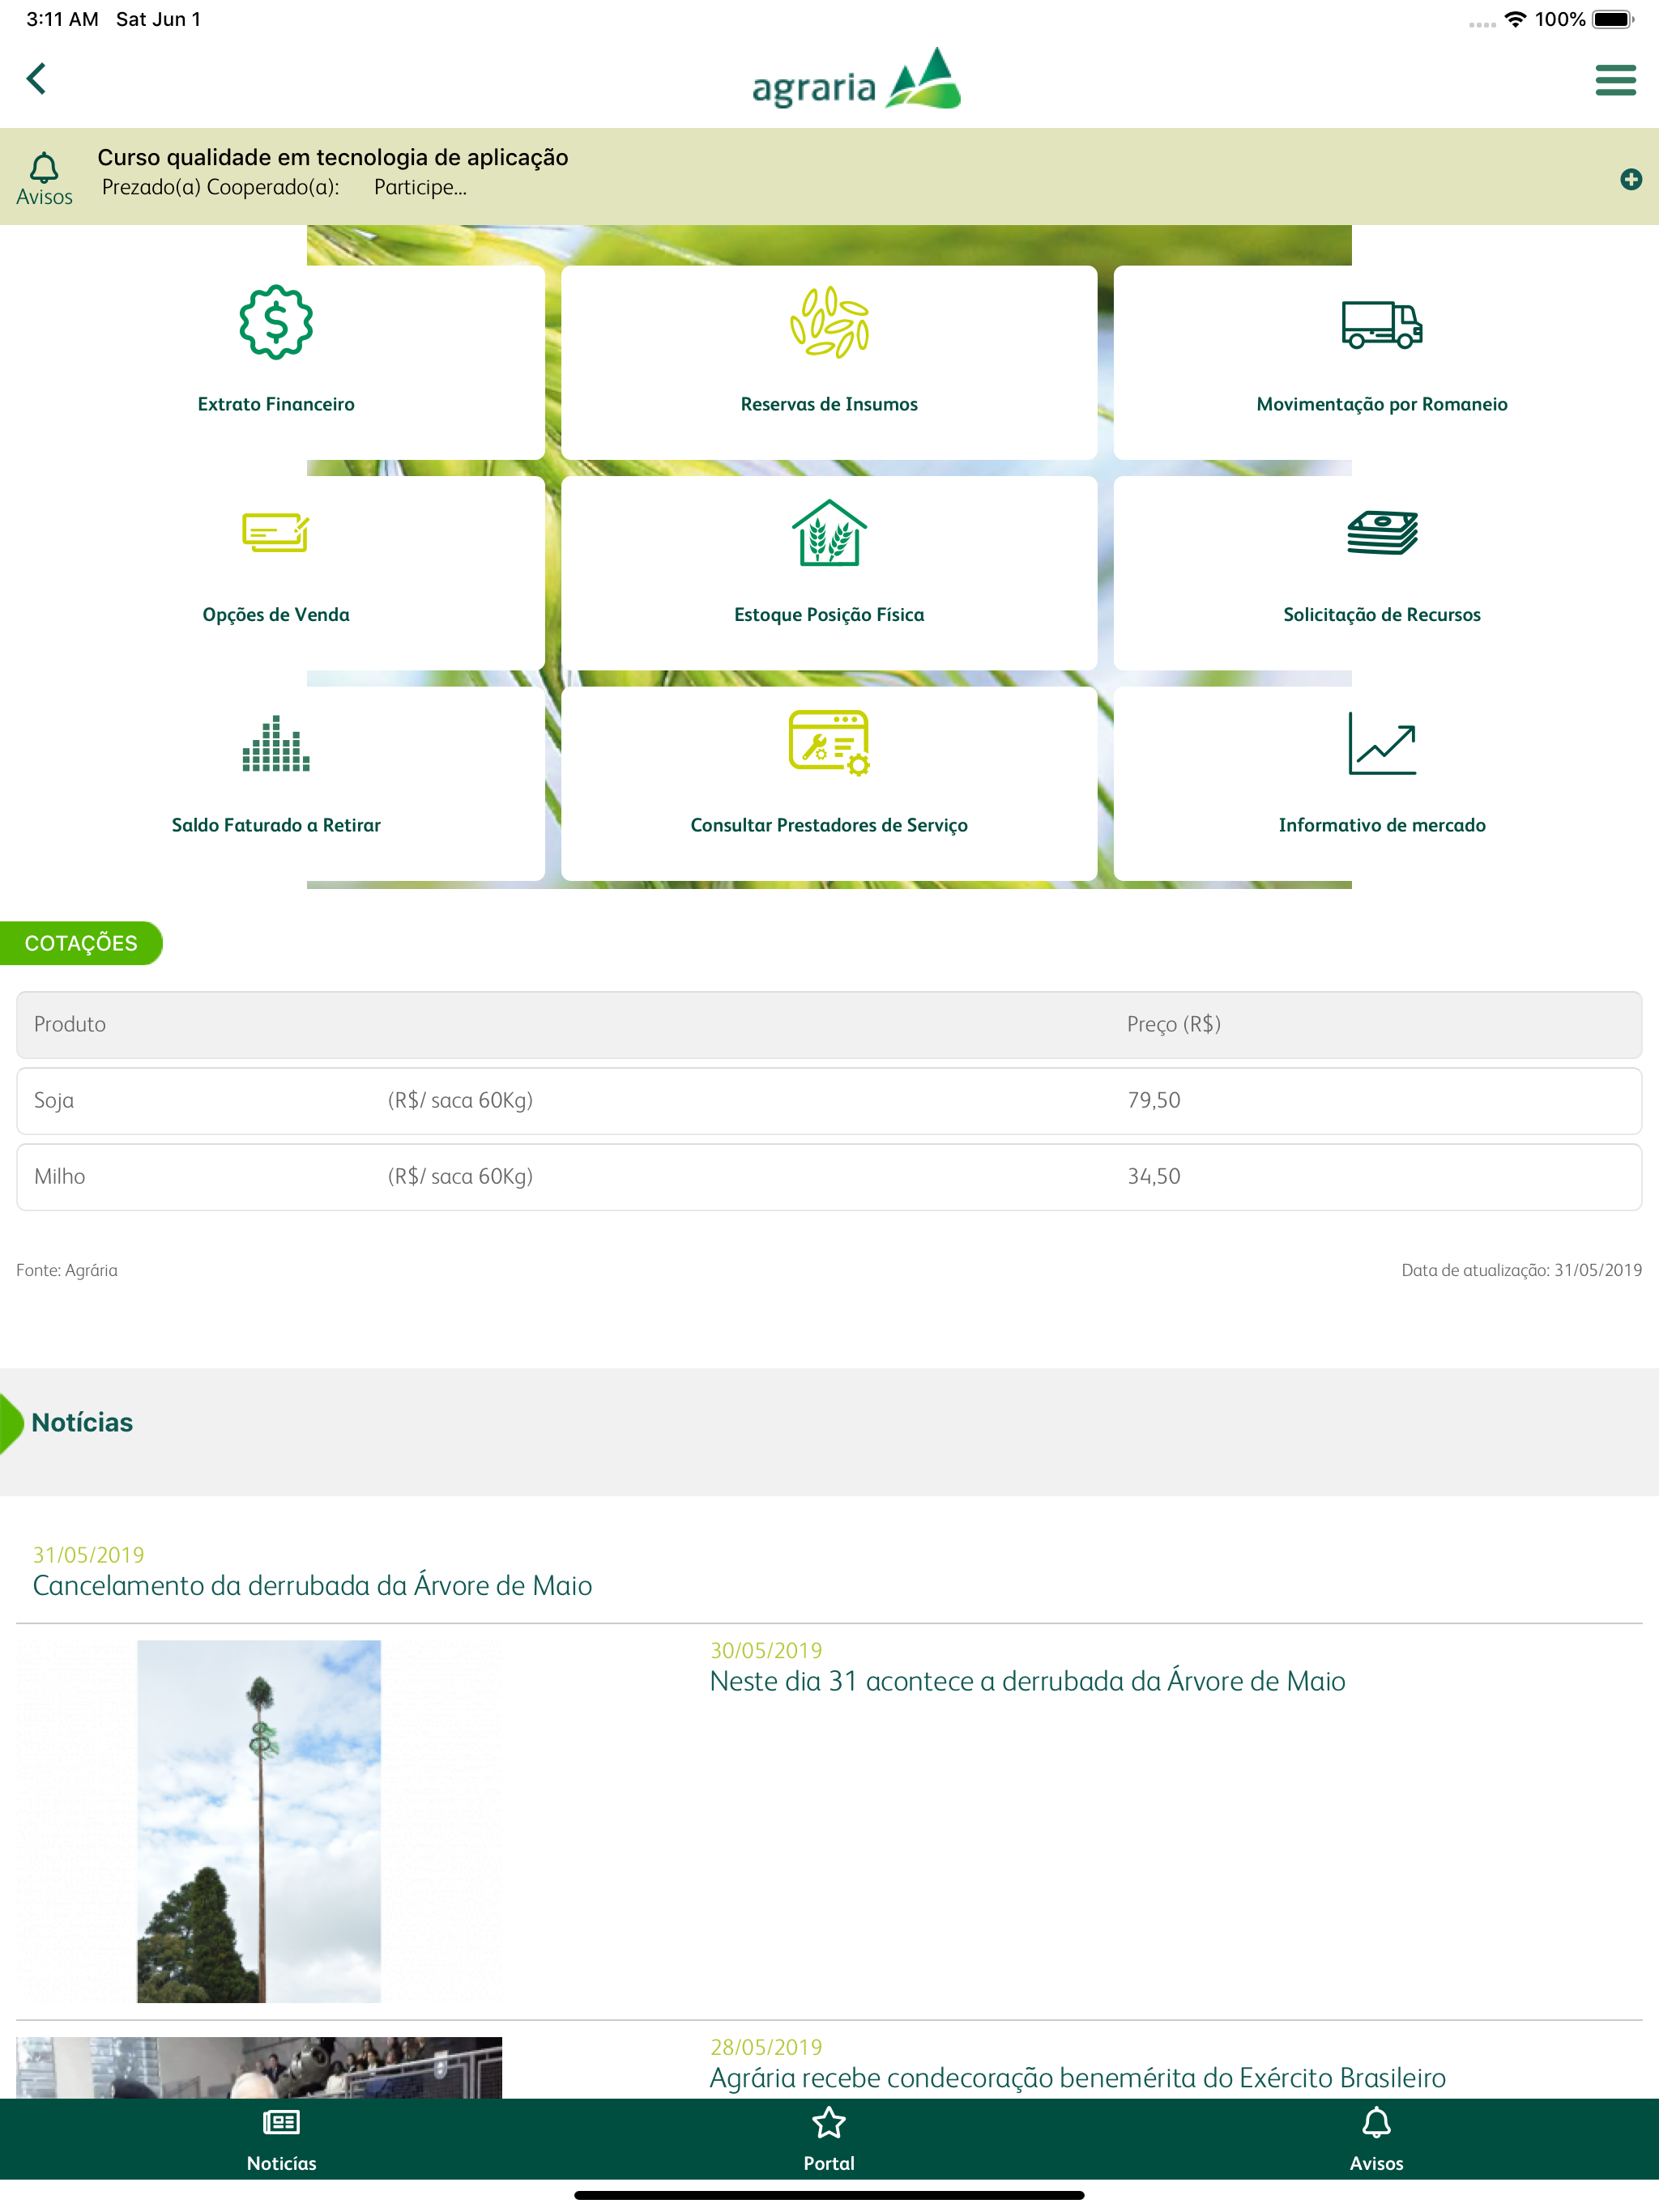Tap the Wi-Fi icon in status bar
The image size is (1659, 2212).
click(1515, 19)
